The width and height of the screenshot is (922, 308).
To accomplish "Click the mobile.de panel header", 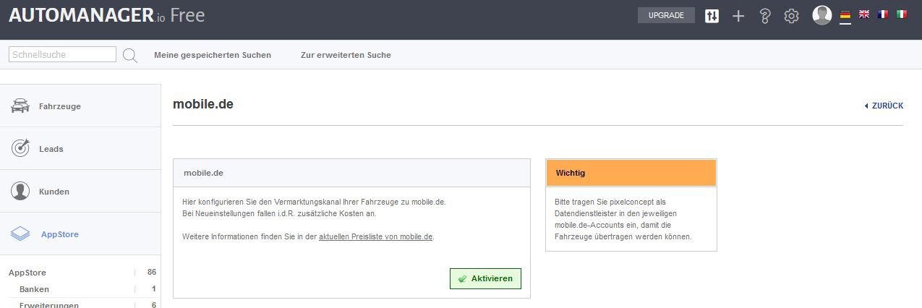I will pos(351,173).
